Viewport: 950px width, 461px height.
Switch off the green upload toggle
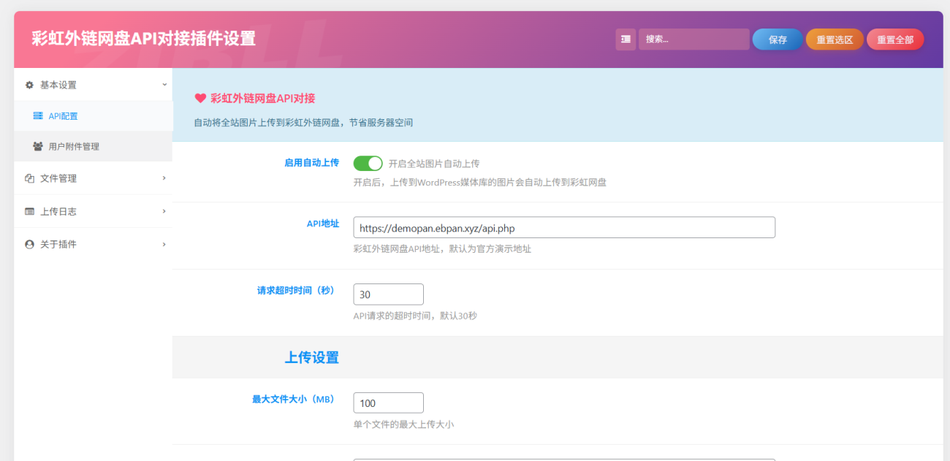click(368, 163)
